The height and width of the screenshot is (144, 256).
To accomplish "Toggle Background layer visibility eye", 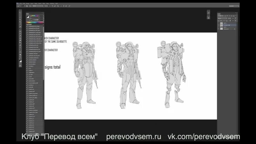I will click(x=219, y=29).
